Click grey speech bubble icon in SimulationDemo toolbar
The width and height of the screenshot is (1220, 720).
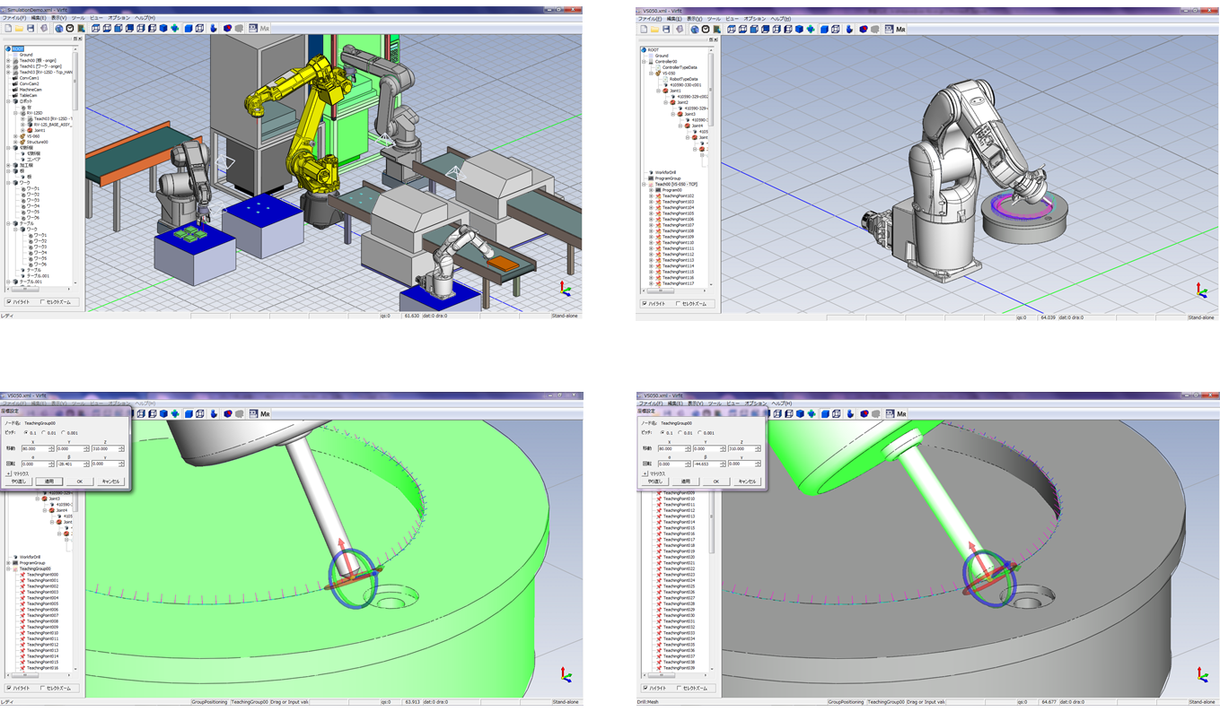(239, 29)
